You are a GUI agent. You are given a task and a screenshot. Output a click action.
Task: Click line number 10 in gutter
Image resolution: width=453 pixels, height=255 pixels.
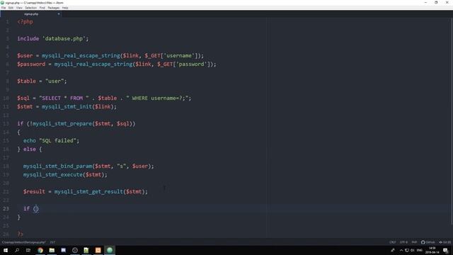point(6,98)
